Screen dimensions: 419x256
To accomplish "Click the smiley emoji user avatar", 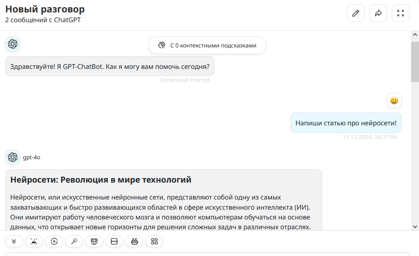I will tap(394, 101).
